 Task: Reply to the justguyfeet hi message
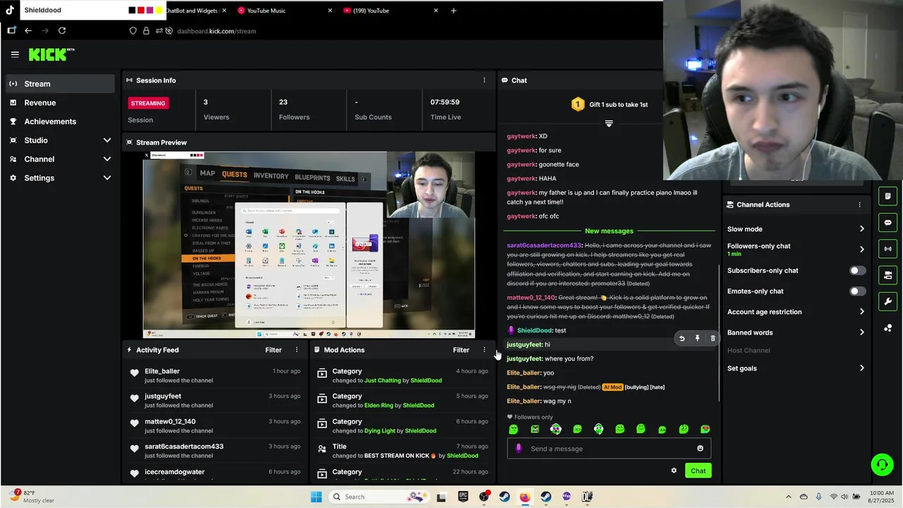click(681, 339)
